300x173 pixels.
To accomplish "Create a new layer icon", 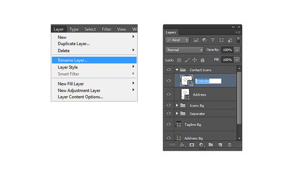I will pyautogui.click(x=220, y=145).
